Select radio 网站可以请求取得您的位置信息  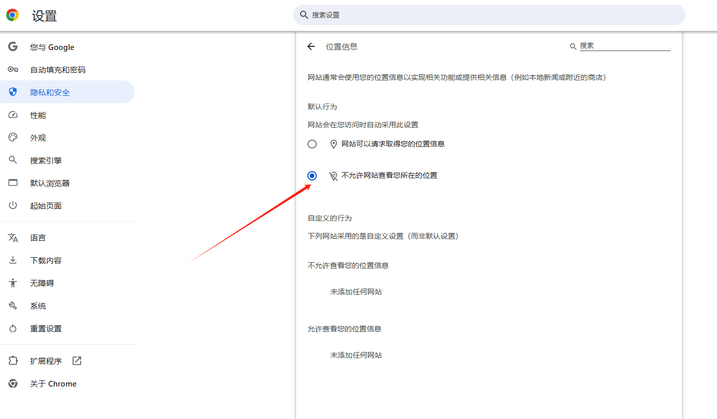[x=312, y=144]
